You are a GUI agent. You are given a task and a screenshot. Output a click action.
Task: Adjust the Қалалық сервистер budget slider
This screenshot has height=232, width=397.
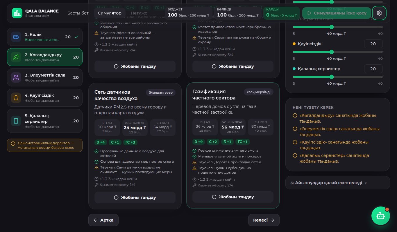[338, 77]
